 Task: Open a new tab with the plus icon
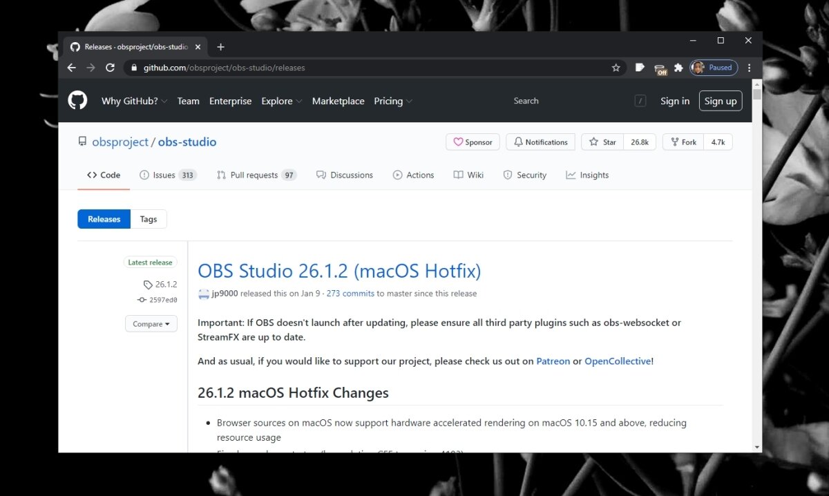point(220,47)
